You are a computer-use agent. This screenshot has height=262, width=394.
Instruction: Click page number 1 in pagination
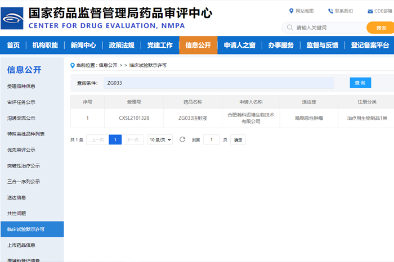115,139
